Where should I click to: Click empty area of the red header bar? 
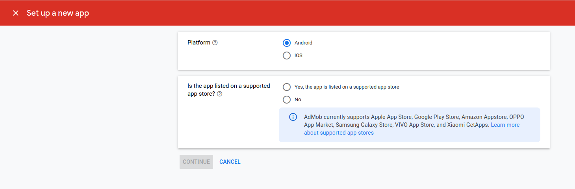click(315, 13)
